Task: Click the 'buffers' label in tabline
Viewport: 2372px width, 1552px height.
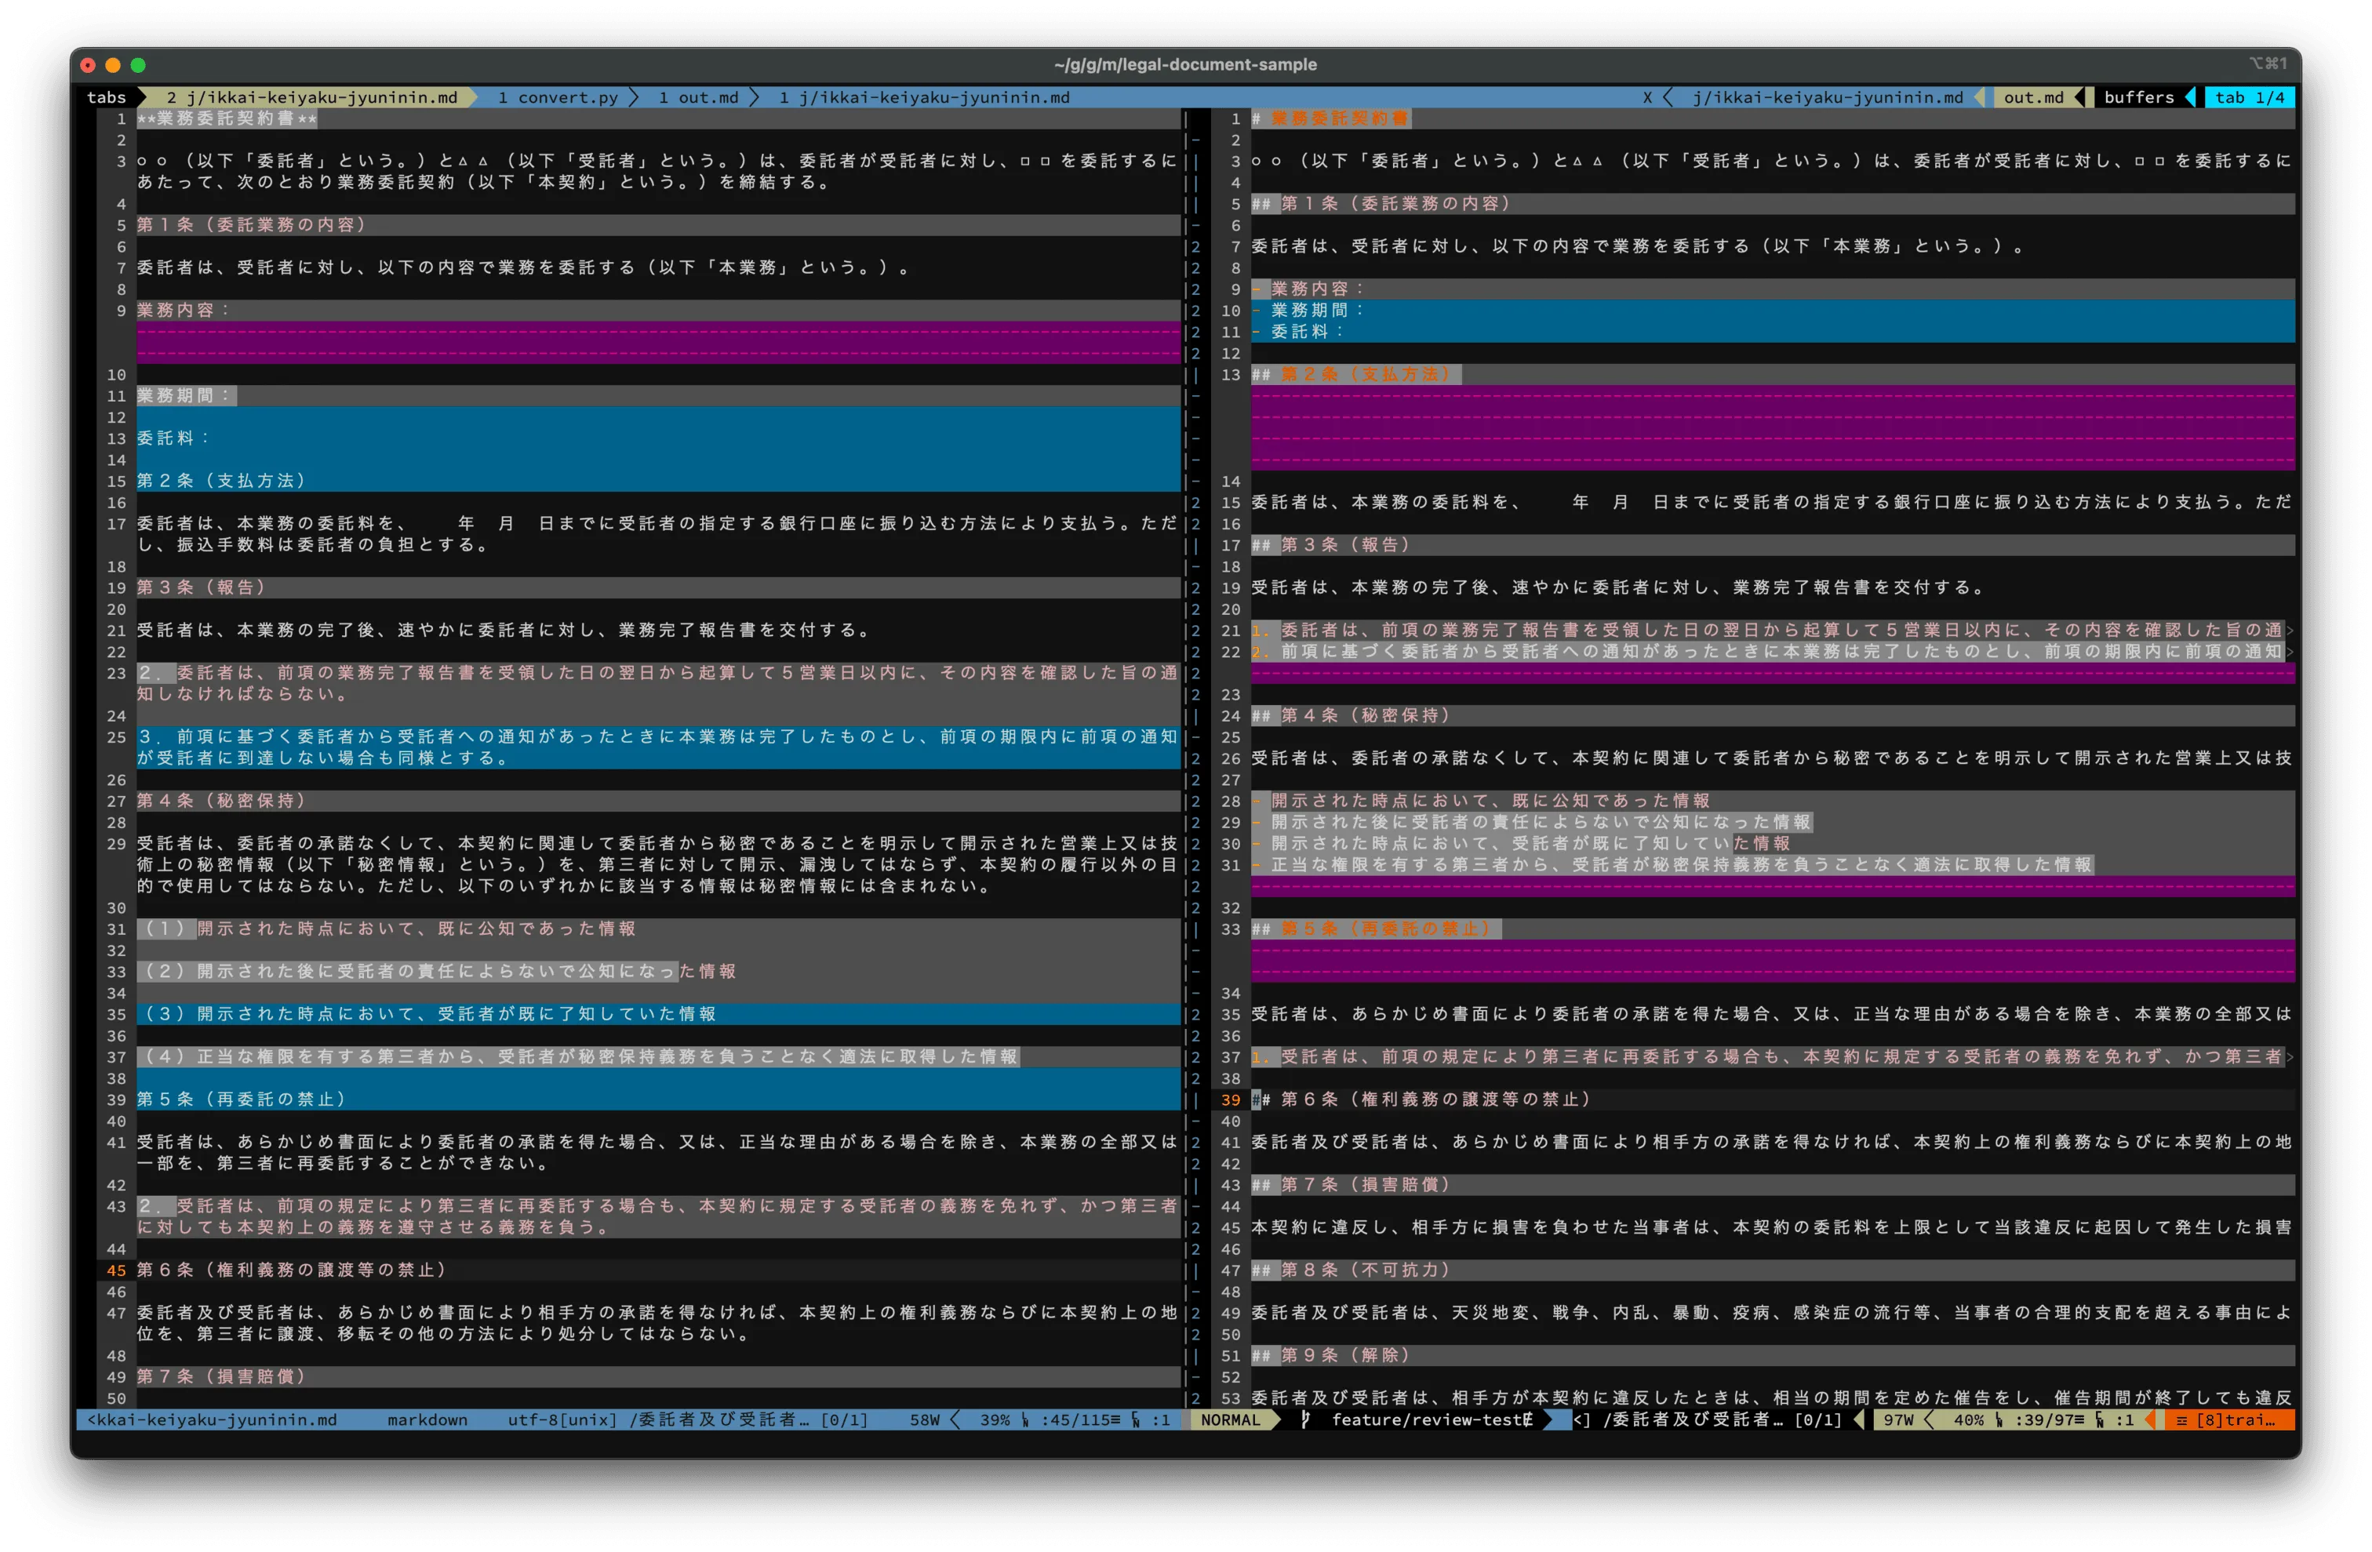Action: pos(2139,97)
